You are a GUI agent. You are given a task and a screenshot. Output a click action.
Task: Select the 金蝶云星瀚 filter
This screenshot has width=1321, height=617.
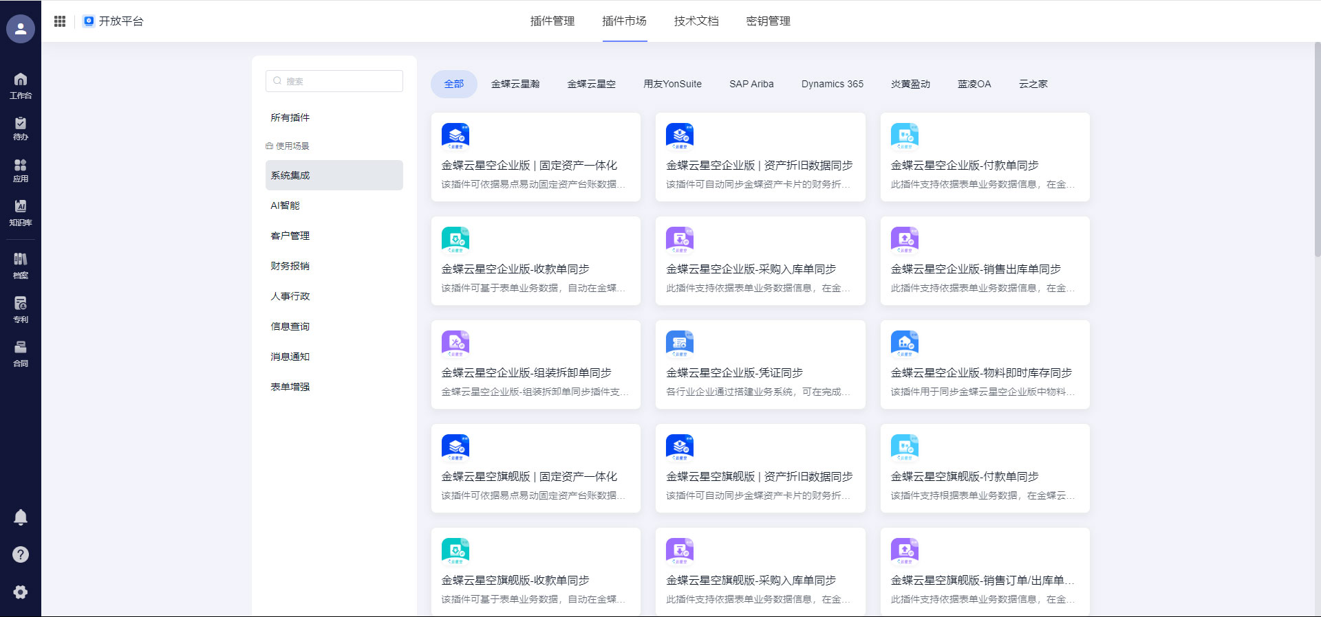point(515,84)
